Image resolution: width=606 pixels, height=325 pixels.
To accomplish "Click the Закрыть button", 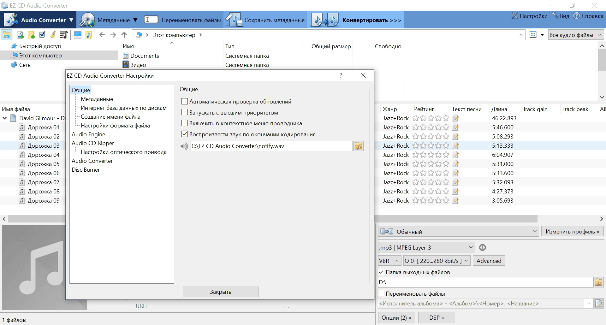I will tap(220, 292).
